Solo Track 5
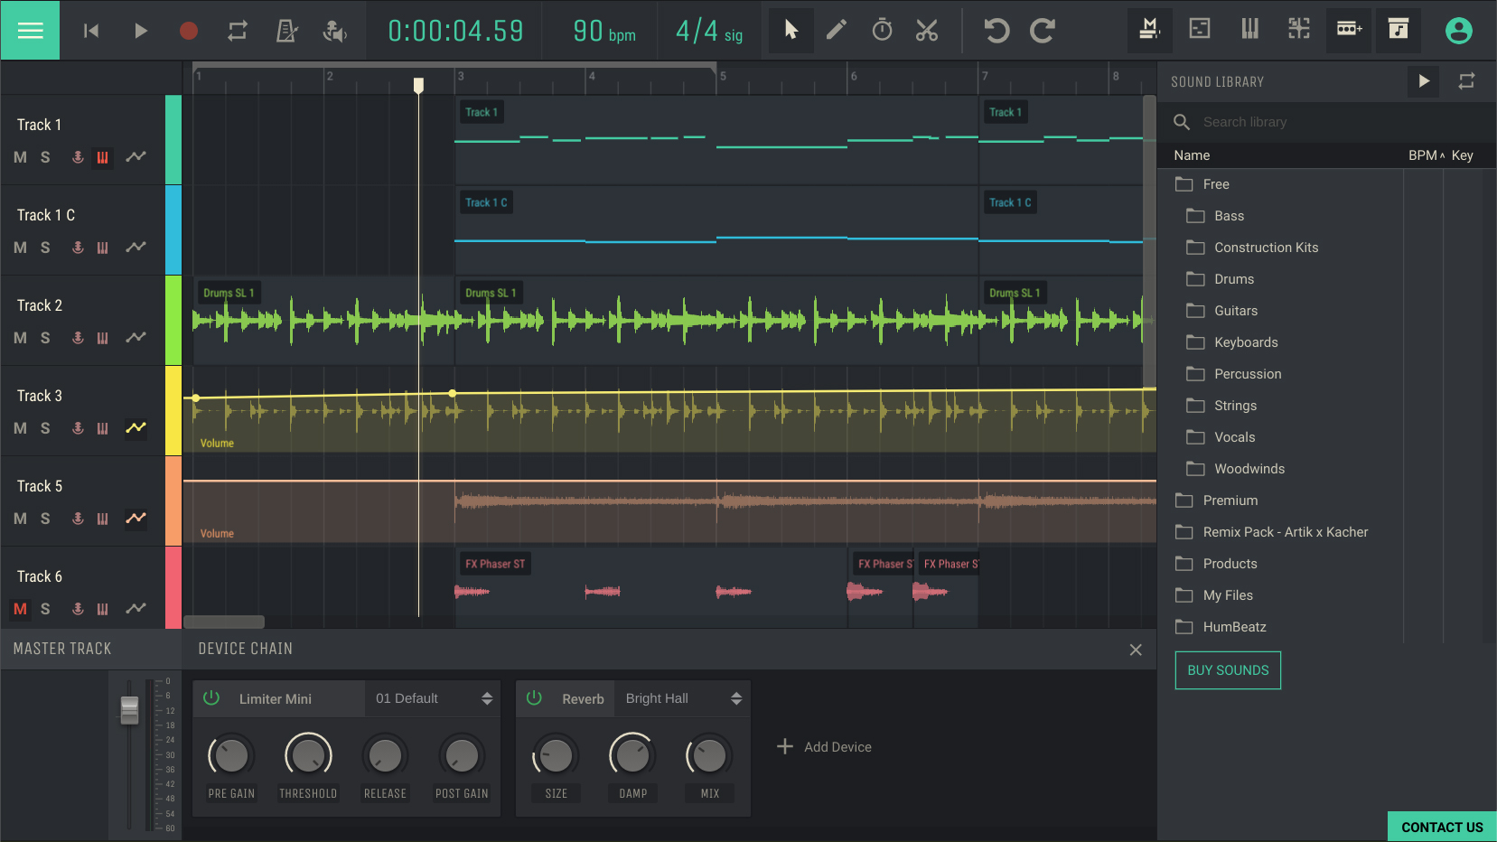Image resolution: width=1497 pixels, height=842 pixels. (45, 519)
